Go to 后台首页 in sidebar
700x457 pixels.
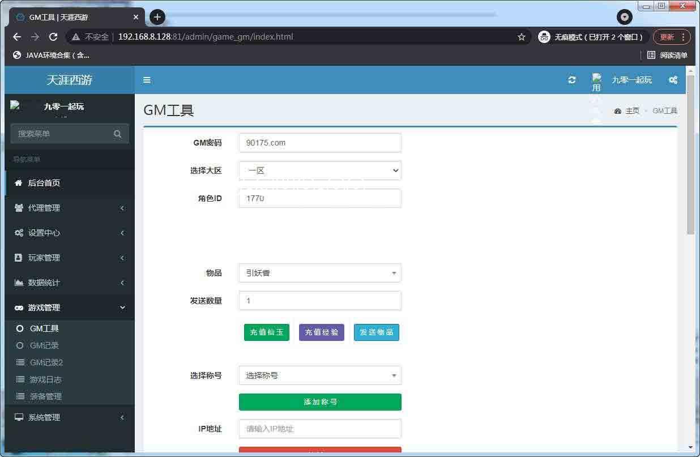(44, 183)
